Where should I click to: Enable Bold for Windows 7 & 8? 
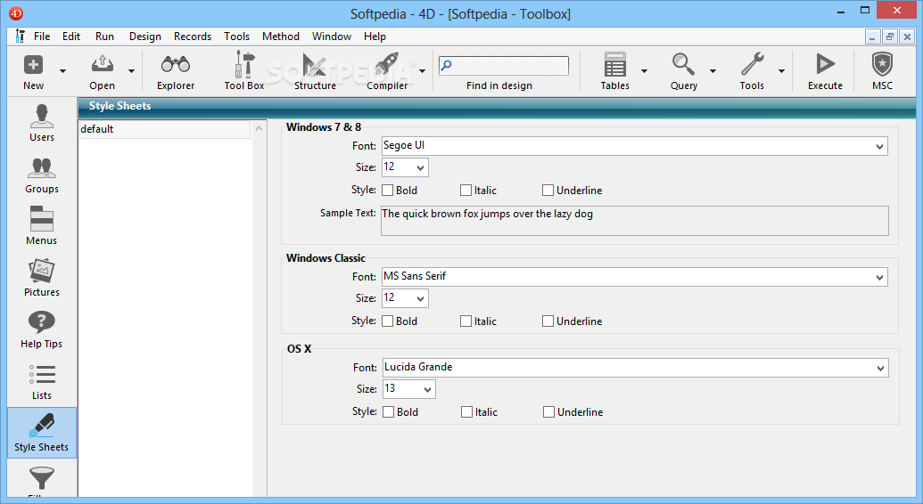[x=388, y=190]
